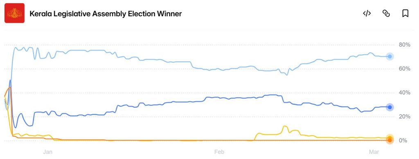Click the orange endpoint dot at 0%
The height and width of the screenshot is (159, 419).
click(x=390, y=140)
